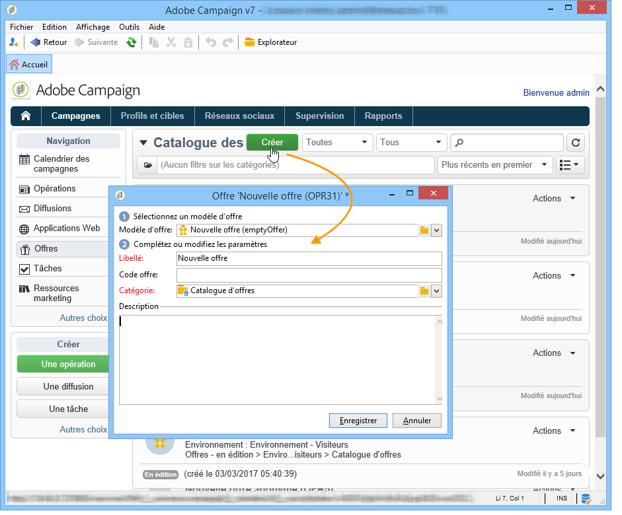This screenshot has width=622, height=515.
Task: Click the Une diffusion button
Action: [63, 387]
